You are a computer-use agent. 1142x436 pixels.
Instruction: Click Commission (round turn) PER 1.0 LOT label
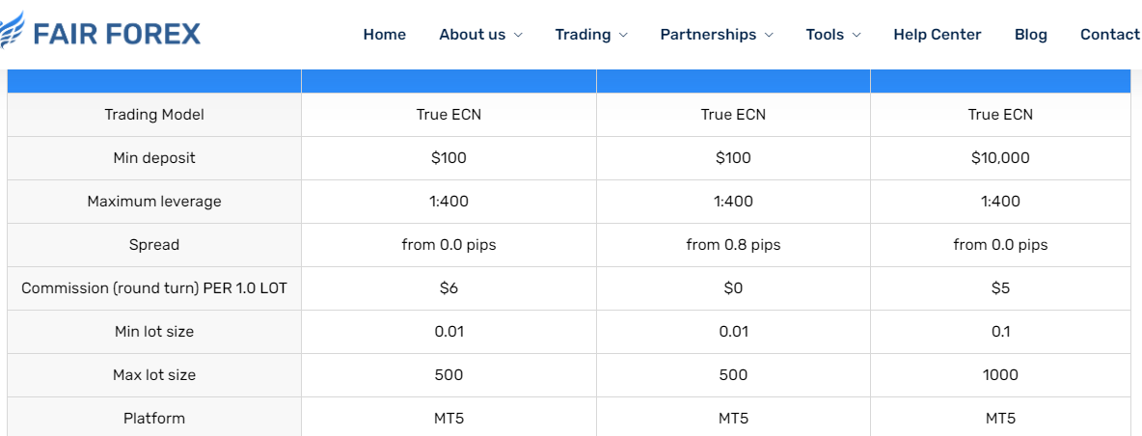pos(154,288)
